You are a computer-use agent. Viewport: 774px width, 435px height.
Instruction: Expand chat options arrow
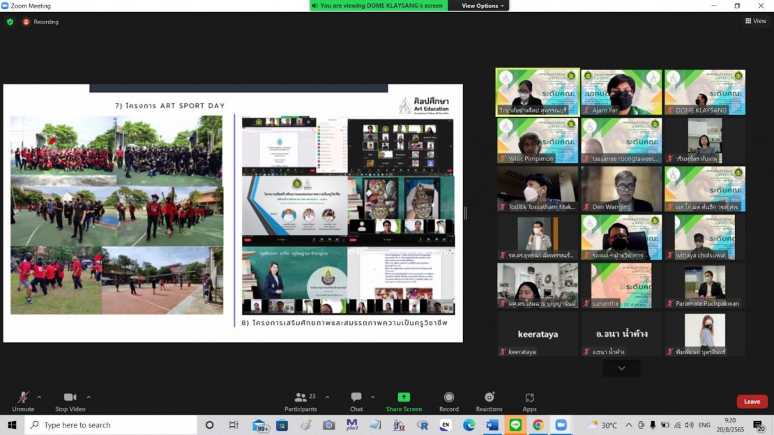tap(372, 397)
